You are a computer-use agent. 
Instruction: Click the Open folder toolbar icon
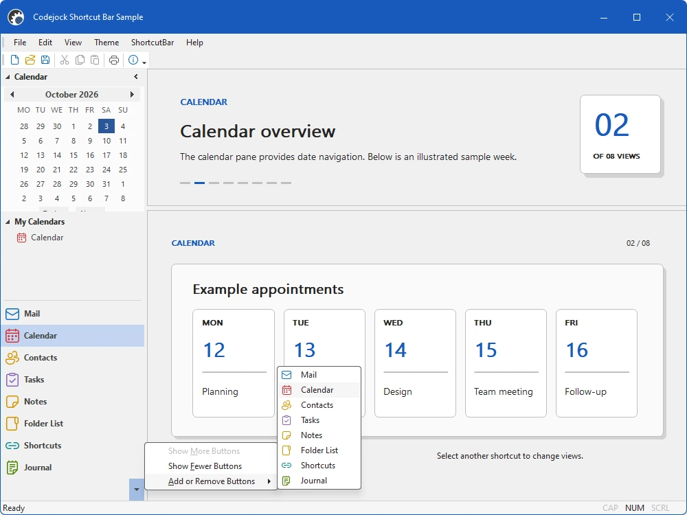[x=30, y=60]
